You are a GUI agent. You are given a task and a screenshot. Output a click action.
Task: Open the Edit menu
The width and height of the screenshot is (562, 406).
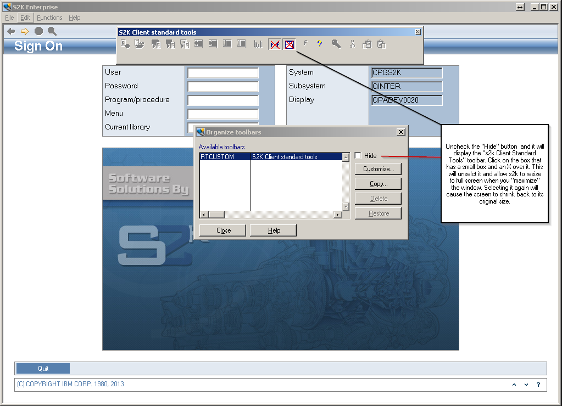[x=25, y=18]
